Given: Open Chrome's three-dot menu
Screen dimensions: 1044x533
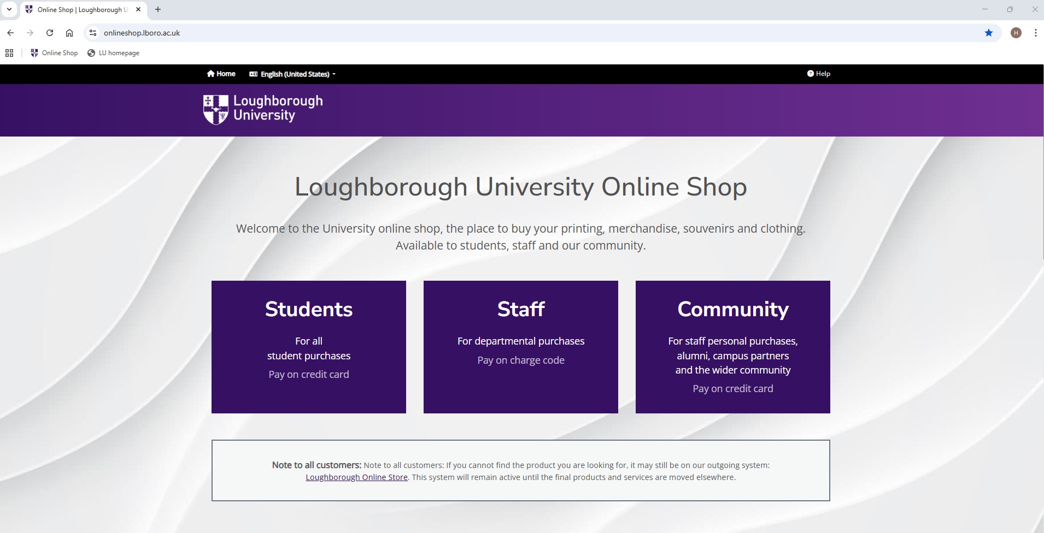Looking at the screenshot, I should (x=1035, y=32).
